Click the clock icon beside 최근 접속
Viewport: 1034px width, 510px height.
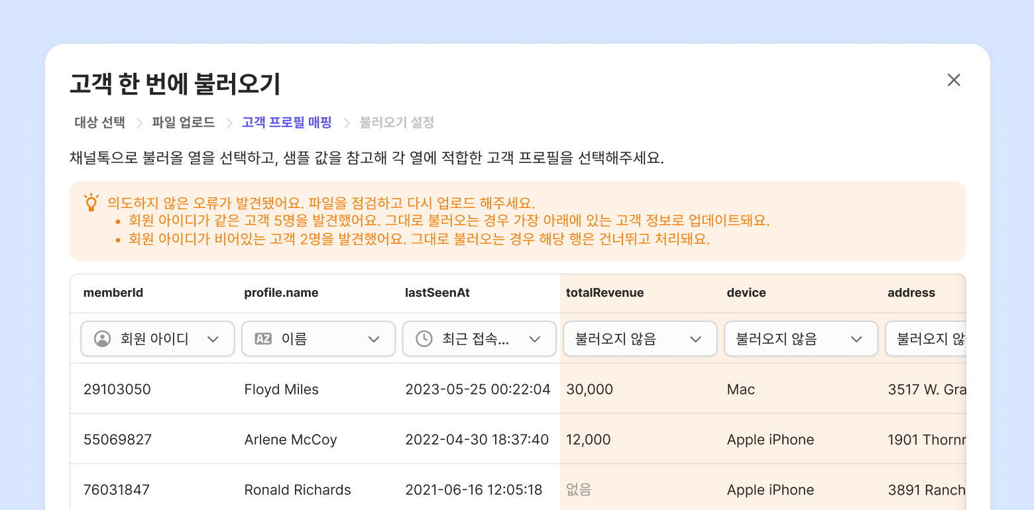click(x=424, y=339)
